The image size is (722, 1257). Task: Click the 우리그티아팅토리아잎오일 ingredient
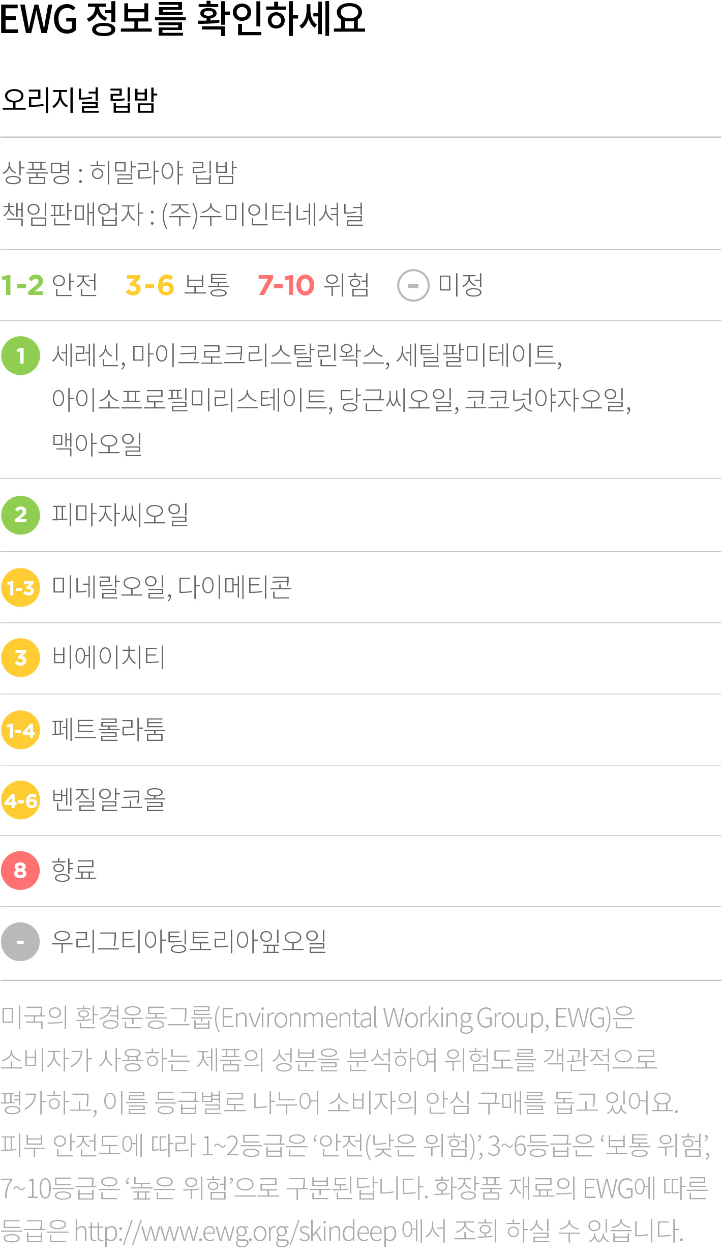tap(189, 942)
